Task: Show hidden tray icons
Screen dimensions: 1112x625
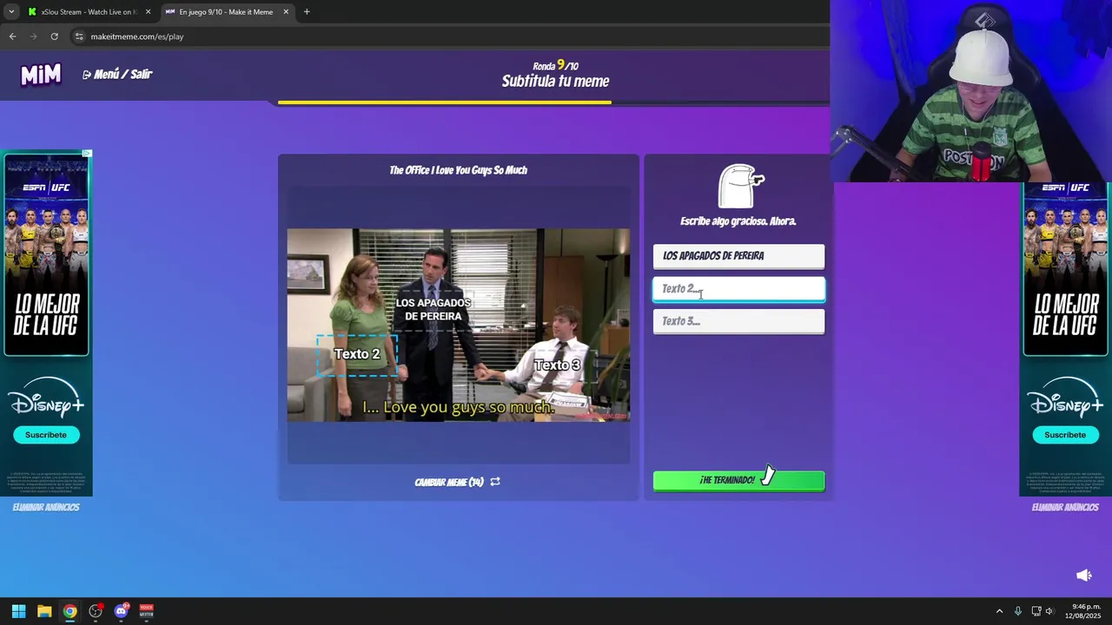Action: point(999,611)
